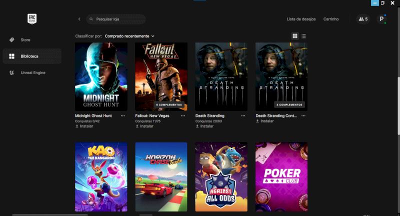
Task: Click 6 Complementos badge on Fallout
Action: pyautogui.click(x=169, y=105)
